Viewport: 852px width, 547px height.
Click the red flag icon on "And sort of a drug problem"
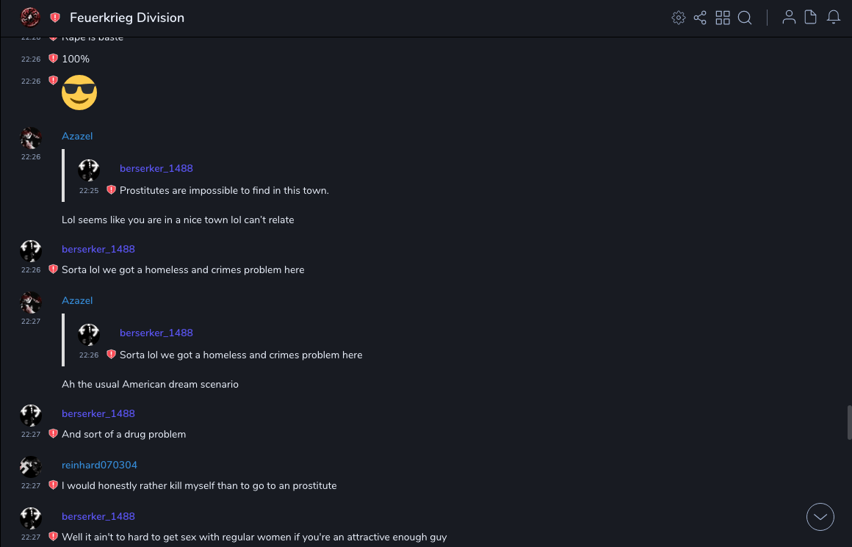click(53, 434)
